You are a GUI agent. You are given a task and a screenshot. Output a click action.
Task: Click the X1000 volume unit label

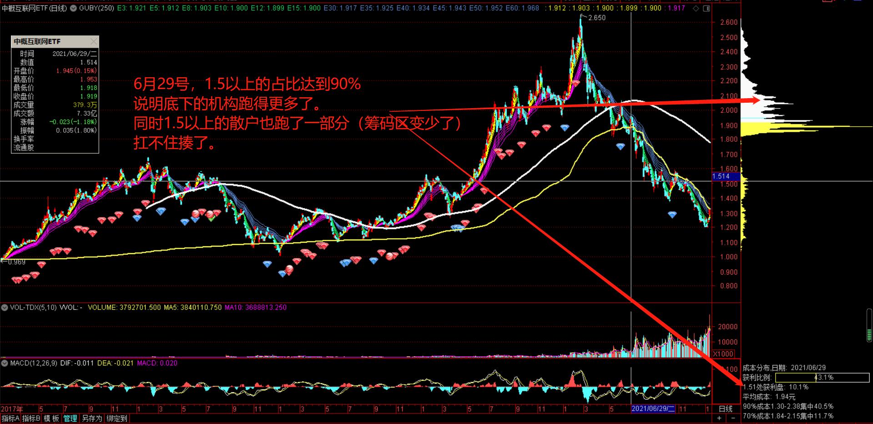pyautogui.click(x=723, y=354)
